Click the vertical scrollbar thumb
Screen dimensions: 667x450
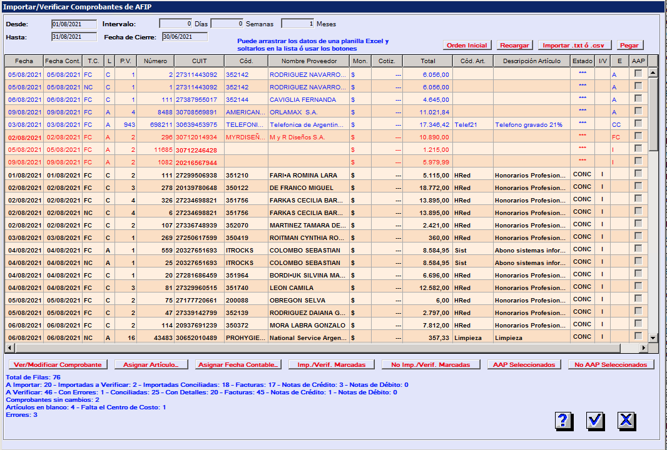click(x=653, y=114)
